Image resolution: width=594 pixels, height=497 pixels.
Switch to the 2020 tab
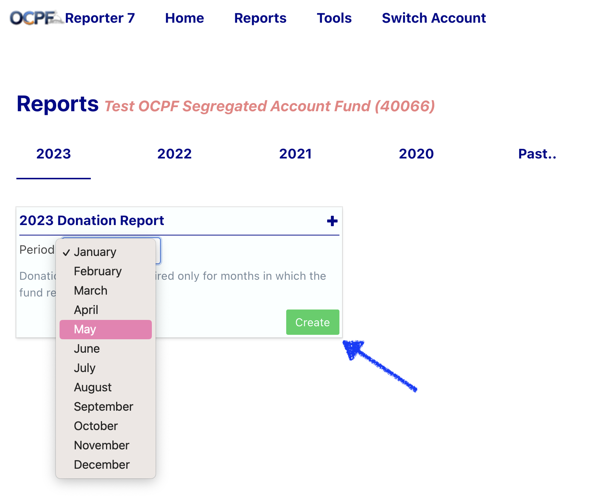(416, 153)
